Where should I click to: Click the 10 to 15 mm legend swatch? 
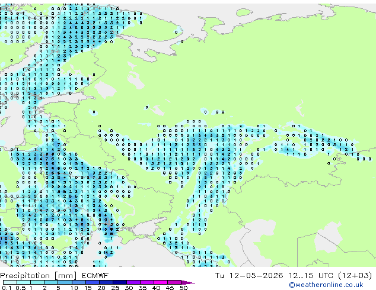point(78,282)
